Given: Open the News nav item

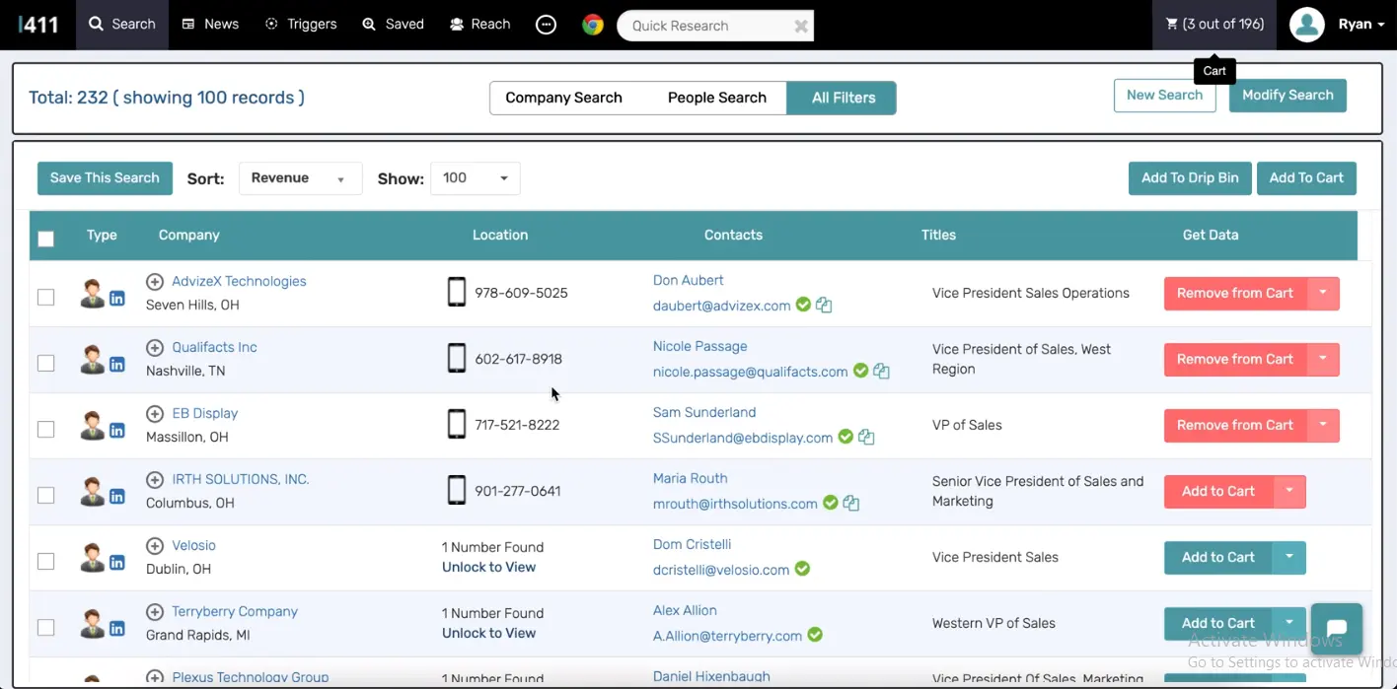Looking at the screenshot, I should pyautogui.click(x=211, y=24).
